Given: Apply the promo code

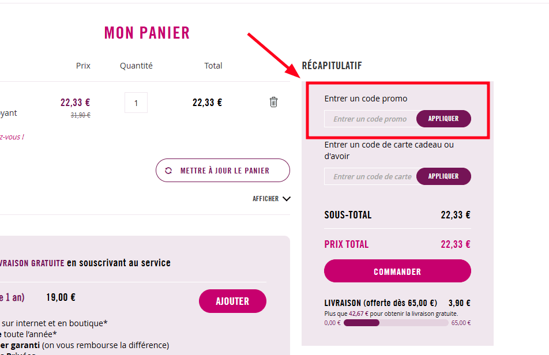Looking at the screenshot, I should coord(443,119).
